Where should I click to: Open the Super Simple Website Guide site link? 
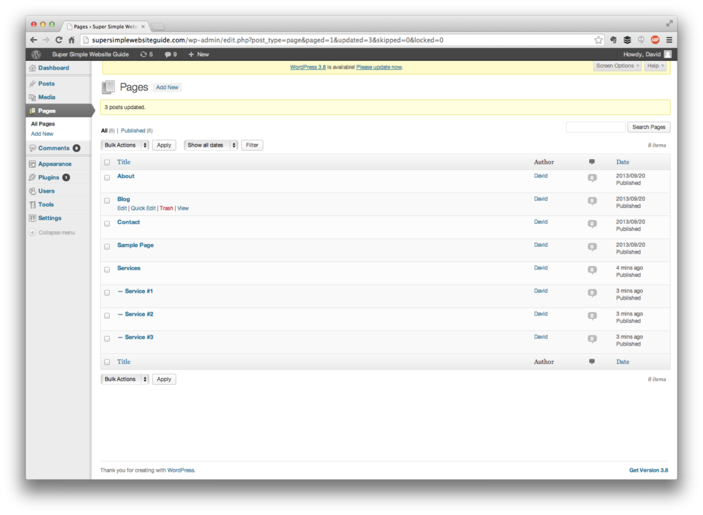coord(90,54)
